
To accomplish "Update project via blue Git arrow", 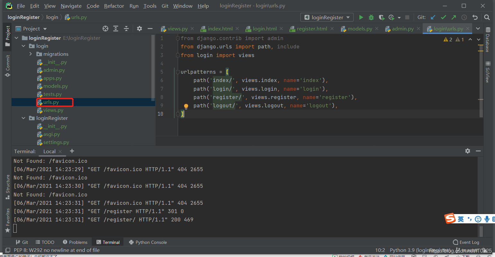I will (433, 17).
